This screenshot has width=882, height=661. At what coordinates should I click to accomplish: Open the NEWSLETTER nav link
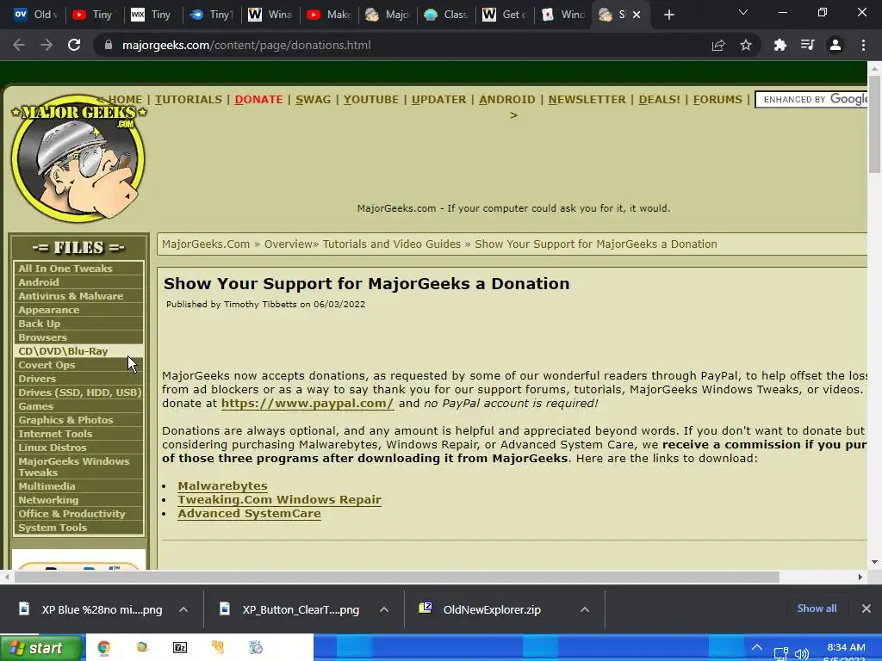click(x=587, y=100)
